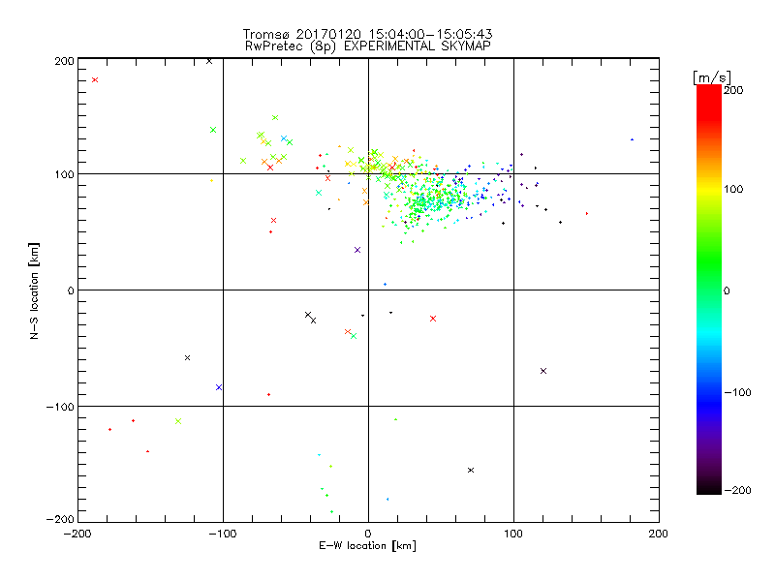Screen dimensions: 775x581
Task: Click the 'E-W location [km]' axis label
Action: pos(367,546)
